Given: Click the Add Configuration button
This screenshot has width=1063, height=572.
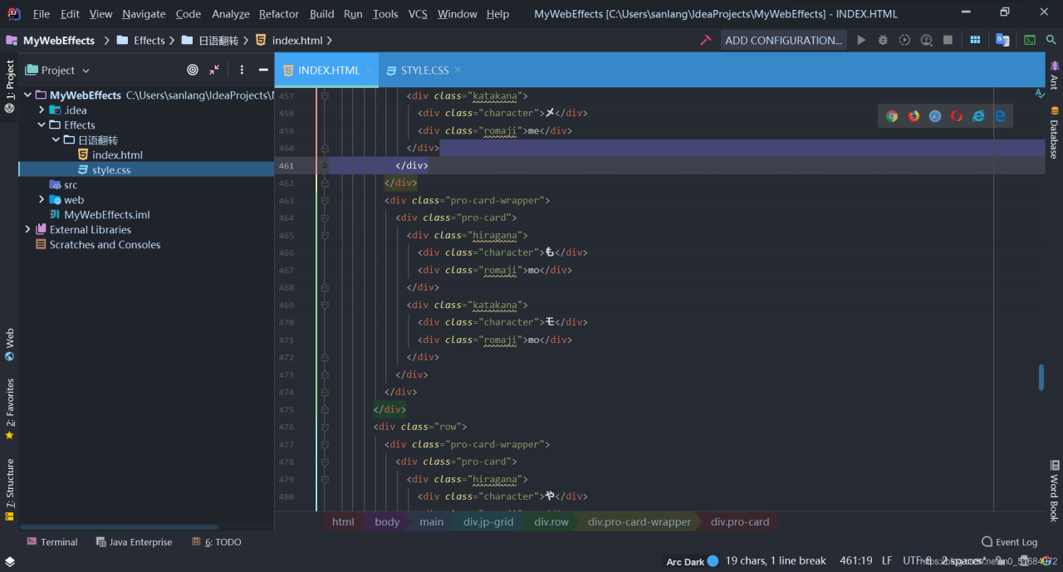Looking at the screenshot, I should coord(782,40).
